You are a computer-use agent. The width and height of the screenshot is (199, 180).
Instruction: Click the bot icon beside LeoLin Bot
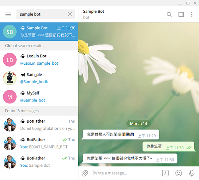point(23,56)
